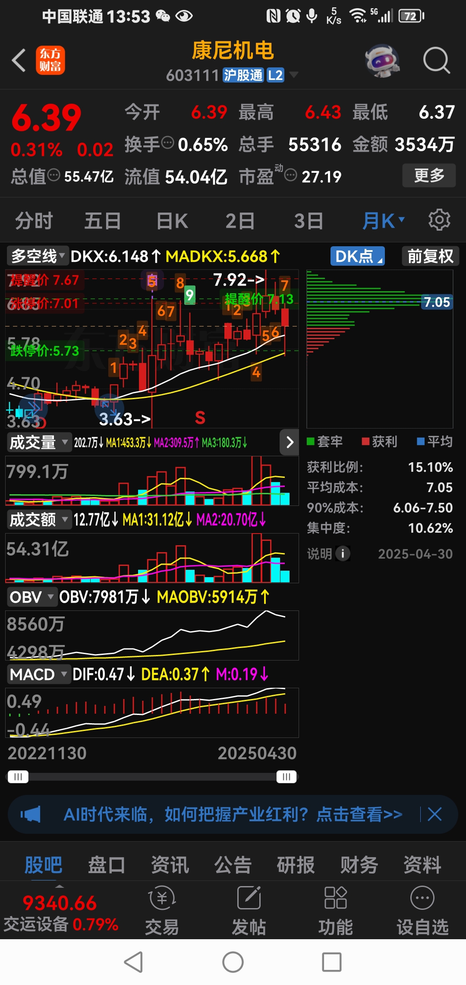Open the 盘口 tab
Viewport: 466px width, 985px height.
(x=107, y=865)
